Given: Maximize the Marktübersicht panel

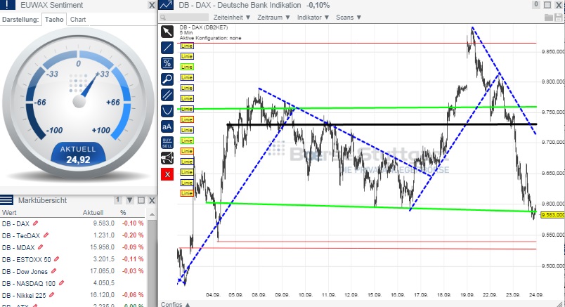Looking at the screenshot, I should [141, 200].
